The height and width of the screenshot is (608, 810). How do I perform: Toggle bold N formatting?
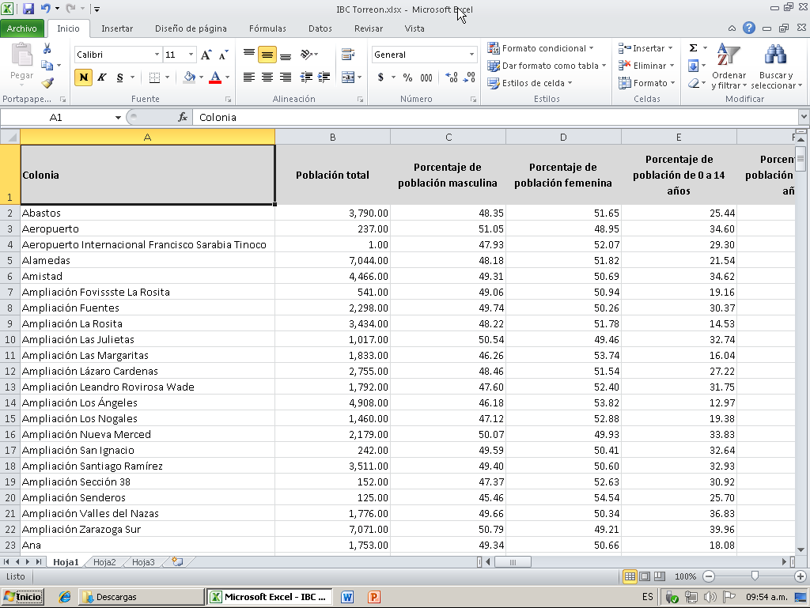coord(84,77)
